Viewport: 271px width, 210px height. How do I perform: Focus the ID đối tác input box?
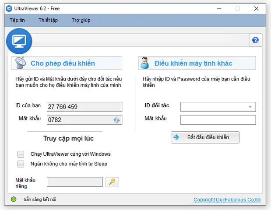coord(218,107)
